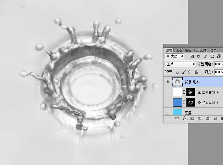Screen dimensions: 223x165
Task: Switch to the 动作 tab
Action: coord(213,50)
